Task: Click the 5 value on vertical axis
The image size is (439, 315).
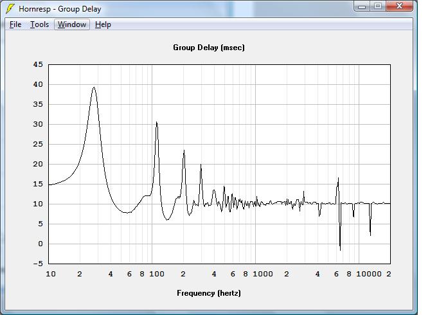Action: (40, 224)
